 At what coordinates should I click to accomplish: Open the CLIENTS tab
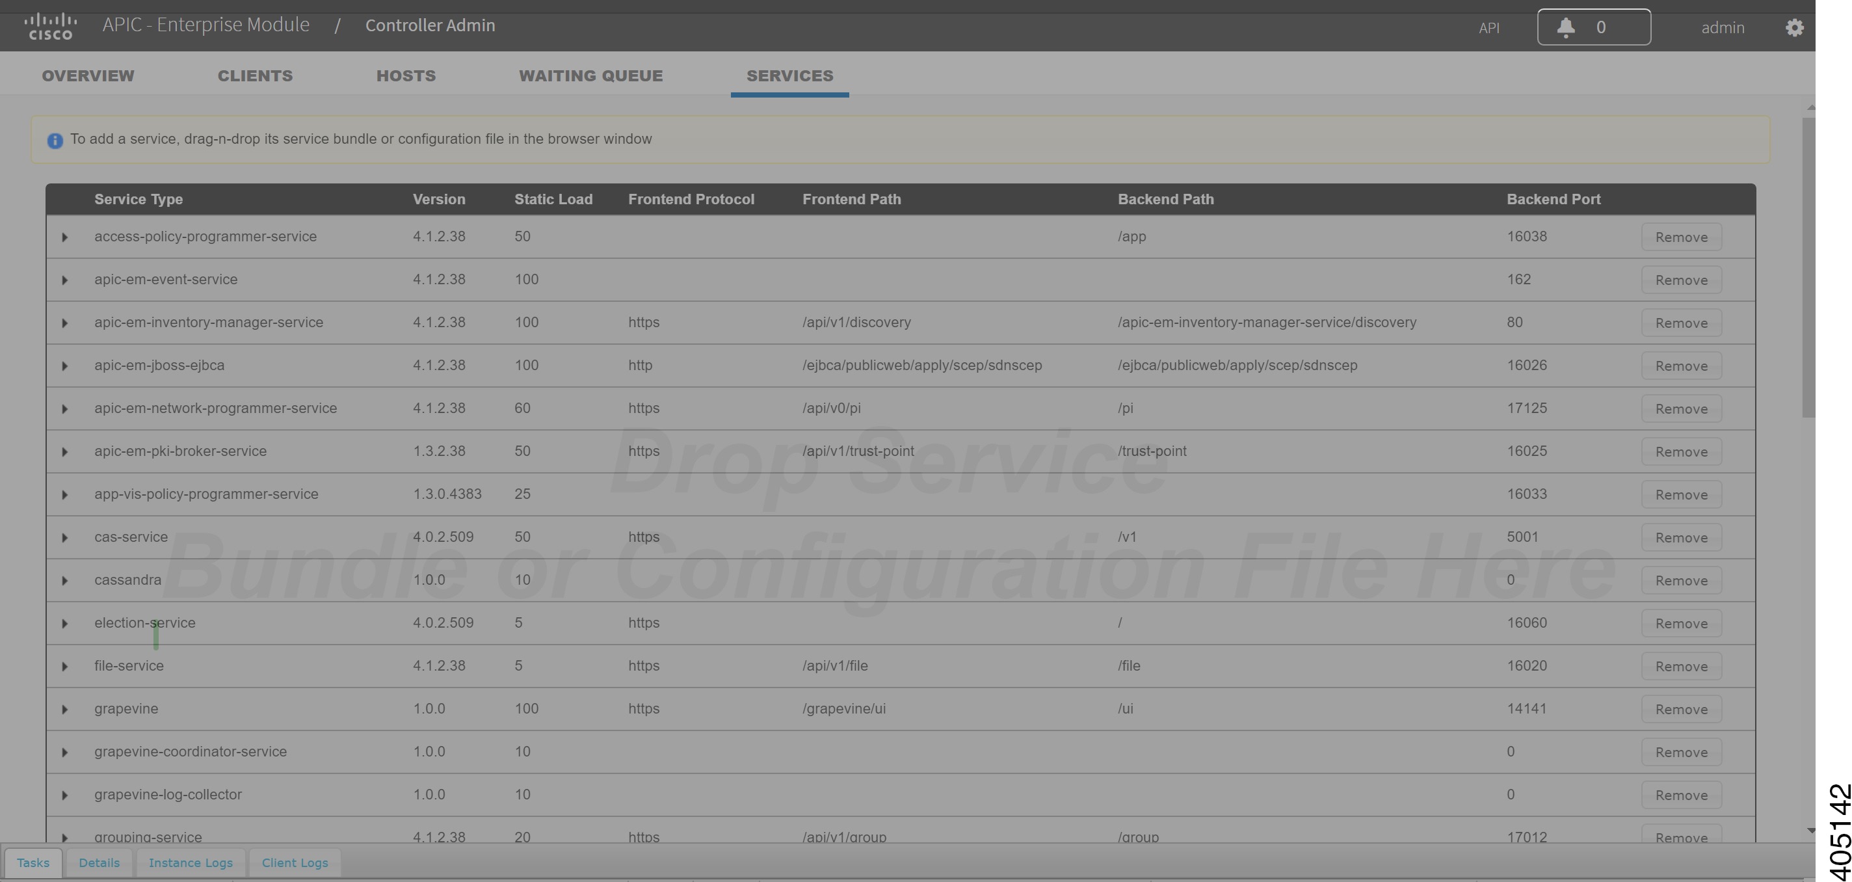[255, 75]
